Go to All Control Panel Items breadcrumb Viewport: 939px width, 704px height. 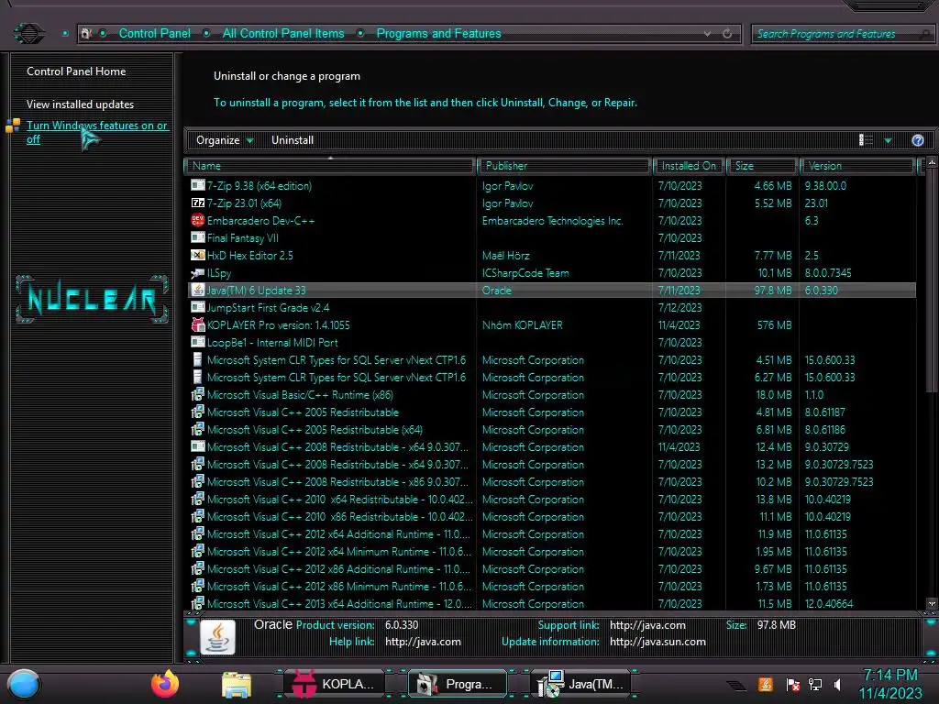coord(283,34)
